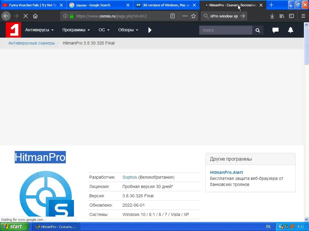Close the Google Search tab
309x231 pixels.
[x=128, y=5]
